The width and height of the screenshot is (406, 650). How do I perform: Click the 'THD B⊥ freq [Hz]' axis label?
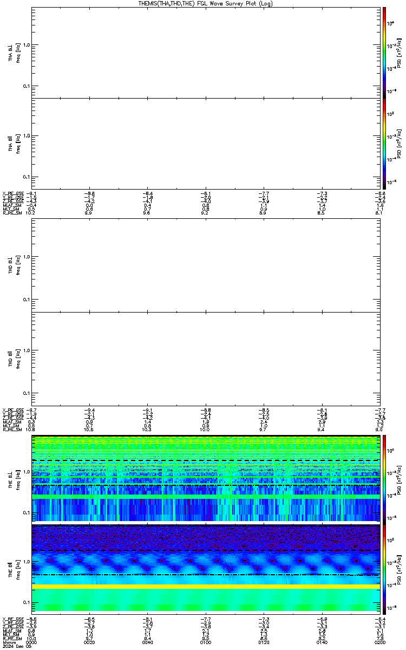(14, 265)
